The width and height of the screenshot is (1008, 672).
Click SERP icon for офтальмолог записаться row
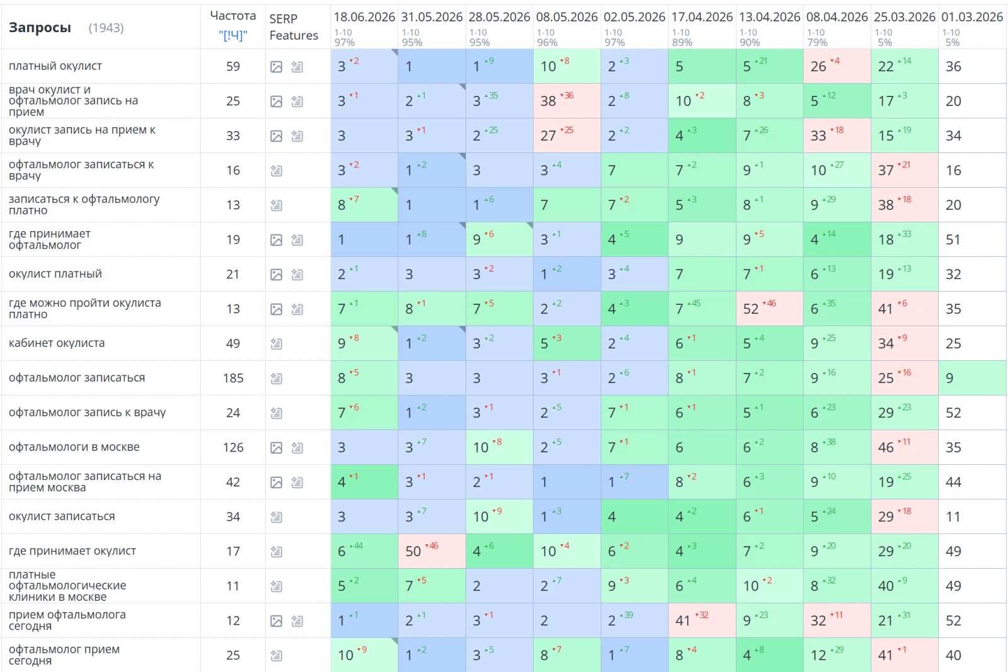tap(276, 379)
